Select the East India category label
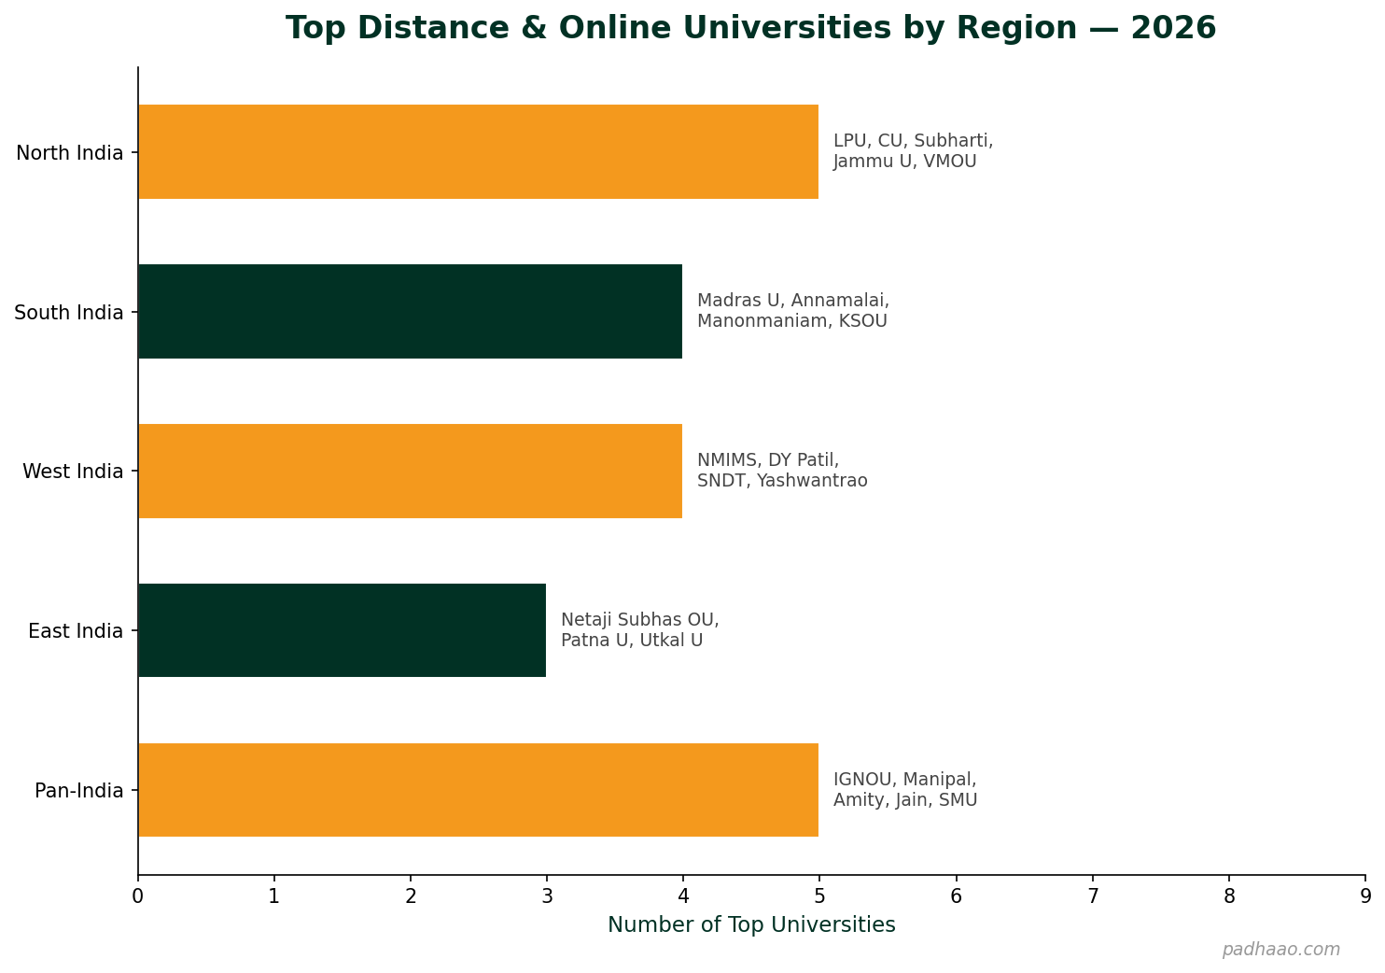 (76, 630)
